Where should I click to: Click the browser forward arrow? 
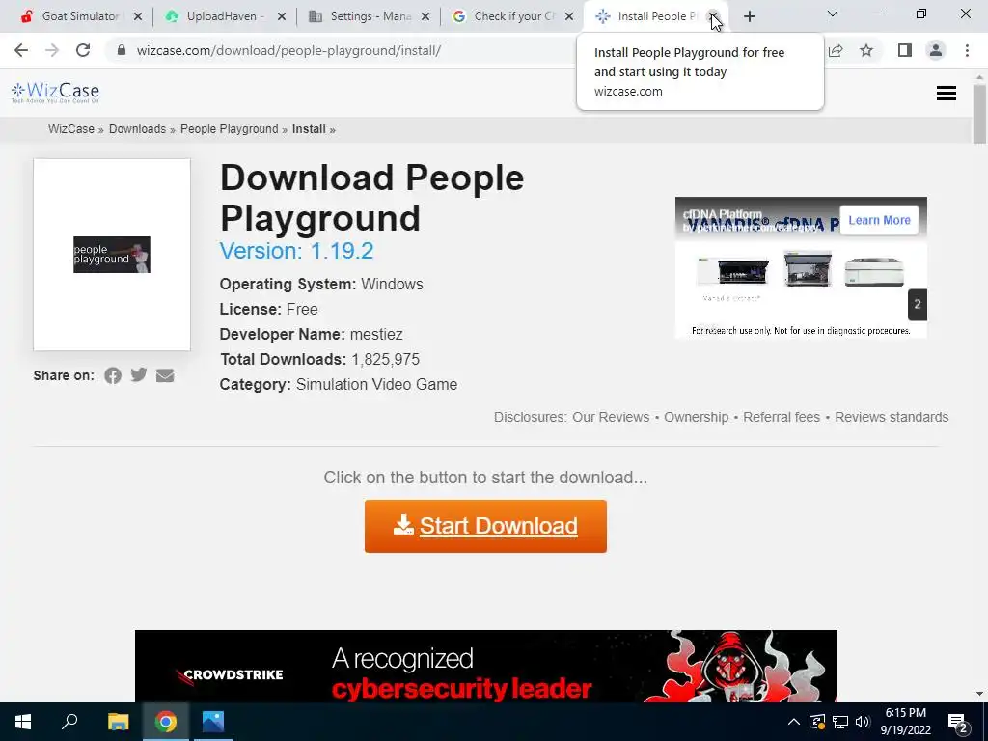[52, 50]
